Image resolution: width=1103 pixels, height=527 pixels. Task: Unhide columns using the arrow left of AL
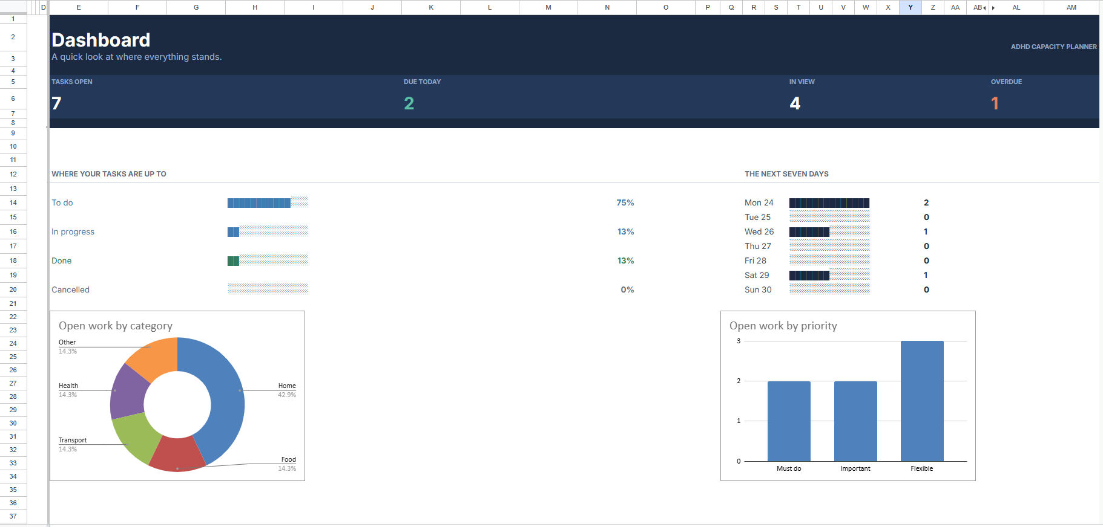993,8
